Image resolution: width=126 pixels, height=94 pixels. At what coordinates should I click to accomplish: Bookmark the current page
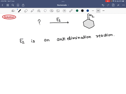tap(18, 5)
